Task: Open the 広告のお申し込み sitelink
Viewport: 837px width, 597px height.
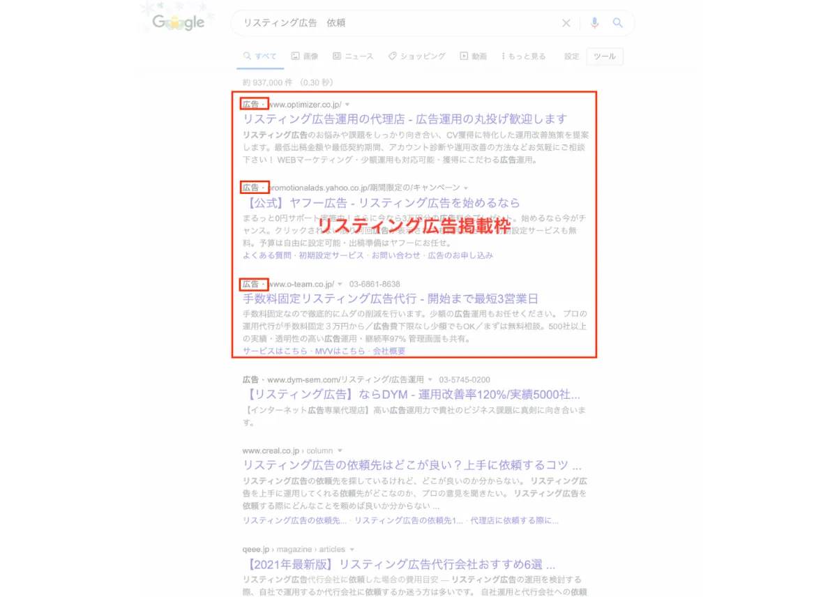Action: (x=460, y=255)
